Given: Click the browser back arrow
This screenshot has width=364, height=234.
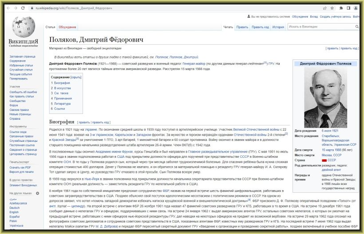Looking at the screenshot, I should (x=8, y=8).
